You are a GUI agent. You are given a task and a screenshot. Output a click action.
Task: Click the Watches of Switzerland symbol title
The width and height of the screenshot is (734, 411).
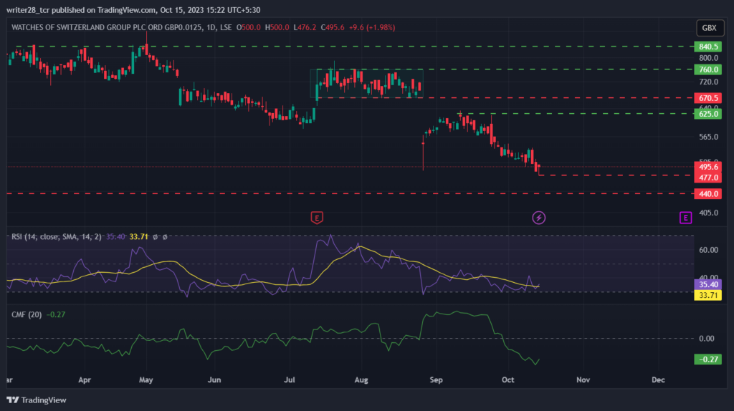coord(122,28)
